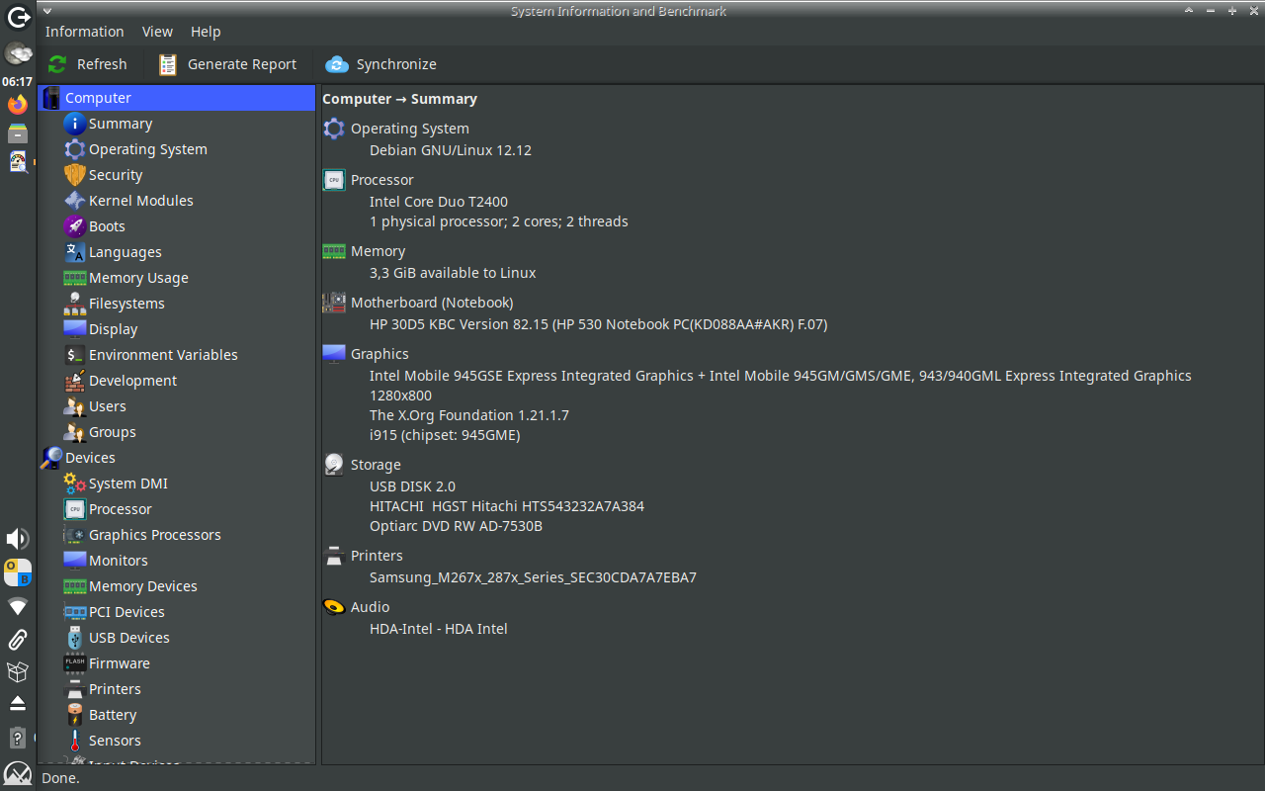Screen dimensions: 1265x791
Task: Open the PCI Devices card icon
Action: [75, 612]
